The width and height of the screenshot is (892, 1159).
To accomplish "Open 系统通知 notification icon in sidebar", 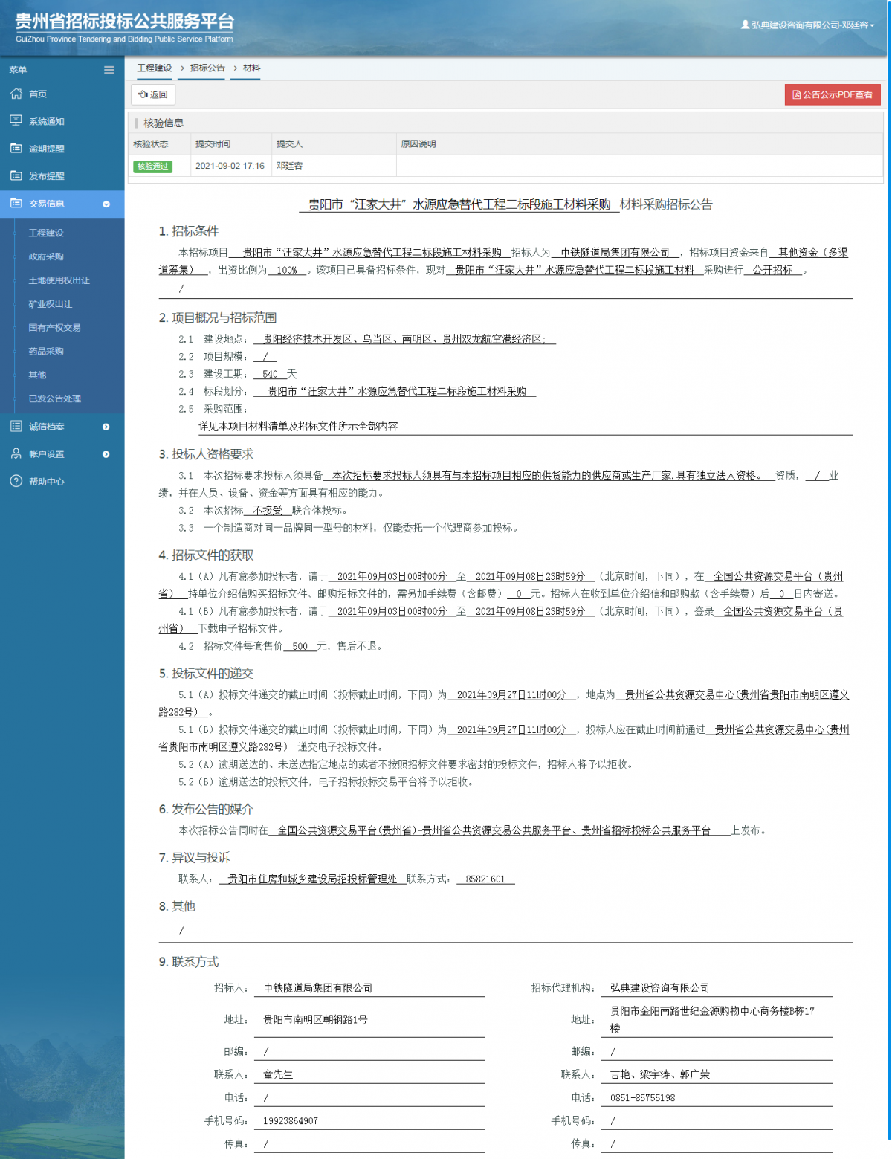I will pyautogui.click(x=16, y=120).
